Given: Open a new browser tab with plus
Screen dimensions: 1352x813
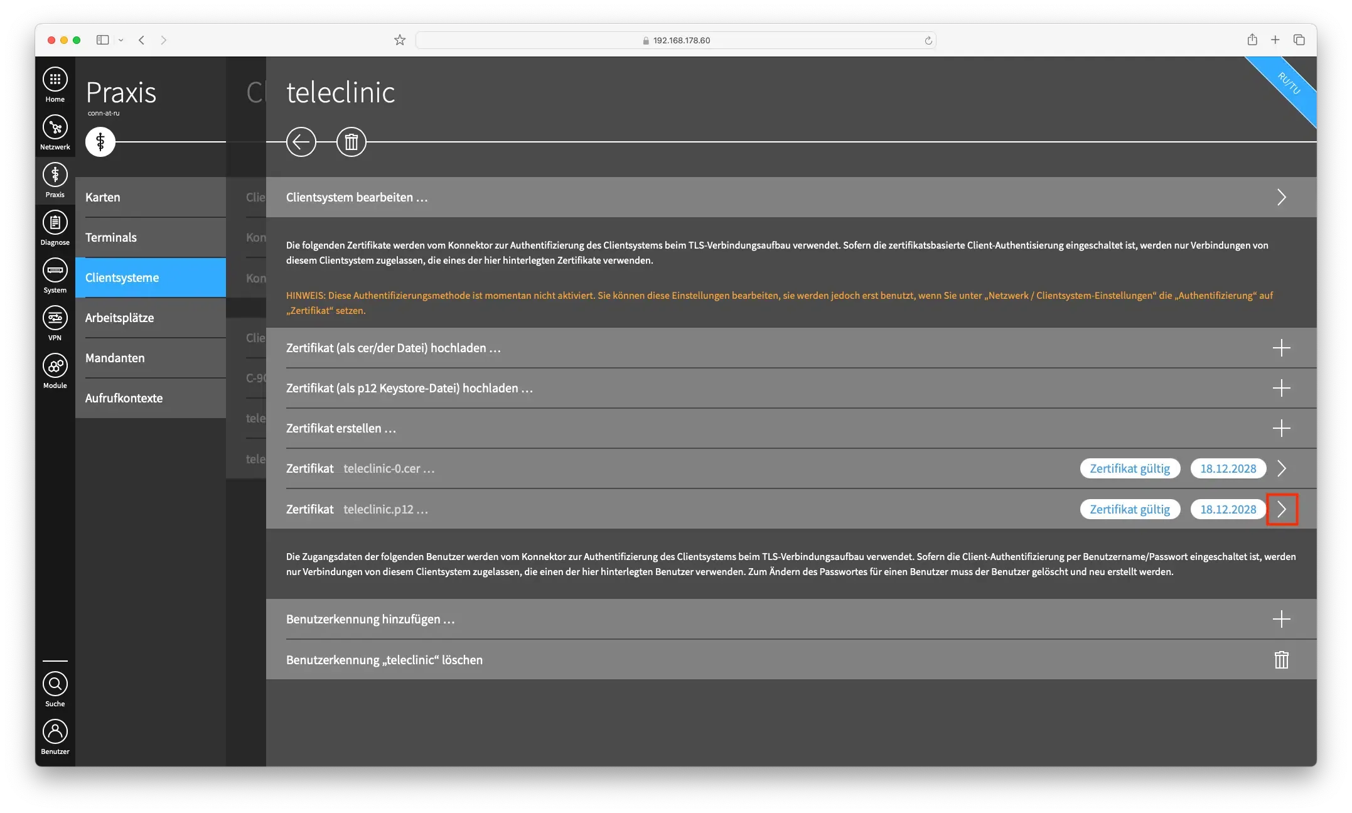Looking at the screenshot, I should [x=1275, y=40].
